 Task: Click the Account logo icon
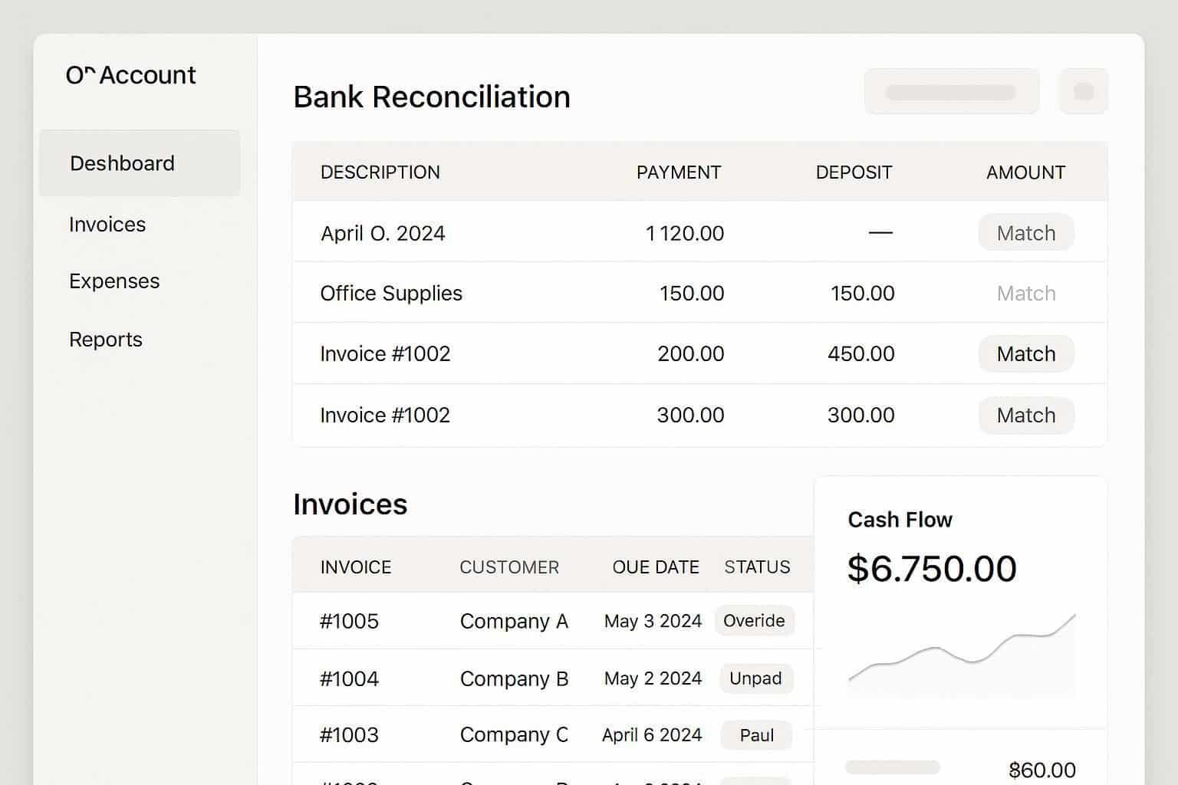[x=80, y=75]
